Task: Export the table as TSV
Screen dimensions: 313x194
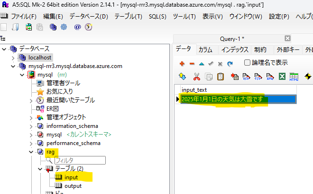Action: pos(258,77)
